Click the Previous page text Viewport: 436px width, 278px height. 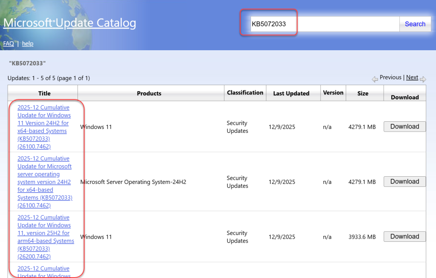tap(390, 77)
